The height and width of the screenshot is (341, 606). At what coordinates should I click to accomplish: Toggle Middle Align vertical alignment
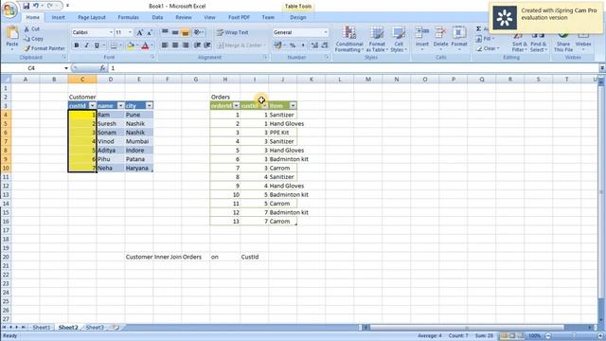[175, 32]
